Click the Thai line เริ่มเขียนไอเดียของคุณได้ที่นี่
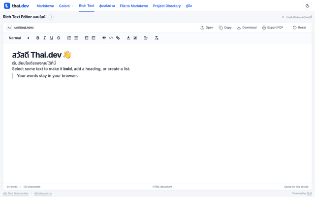The width and height of the screenshot is (315, 197). click(34, 63)
